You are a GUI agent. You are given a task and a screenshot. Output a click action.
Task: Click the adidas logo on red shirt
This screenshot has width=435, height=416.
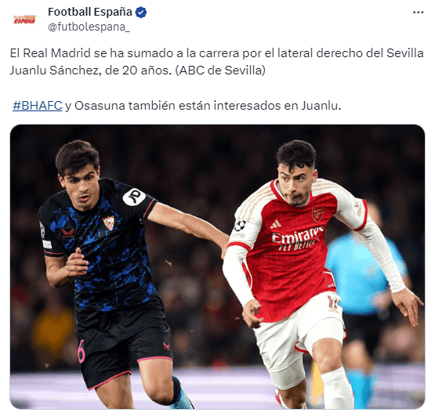[x=276, y=224]
